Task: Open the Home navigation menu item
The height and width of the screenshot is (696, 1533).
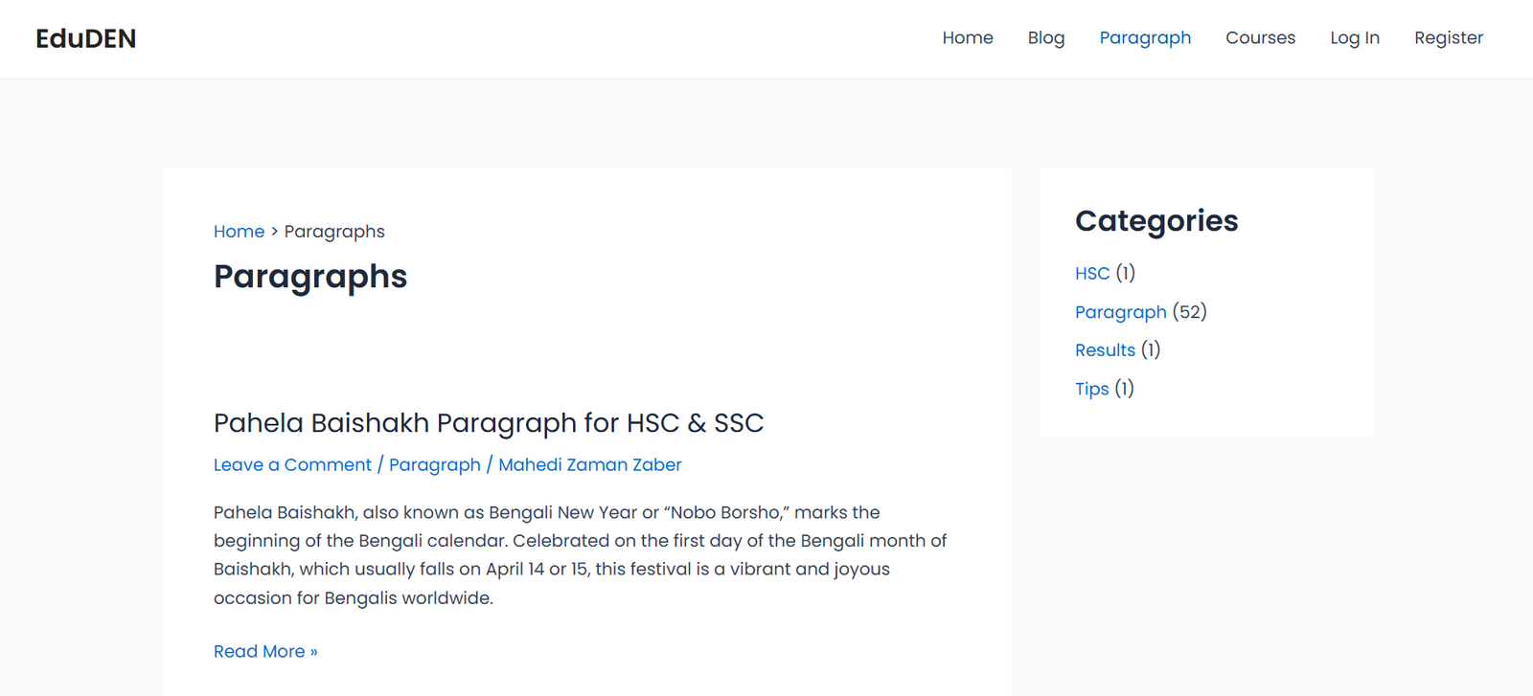Action: [968, 38]
